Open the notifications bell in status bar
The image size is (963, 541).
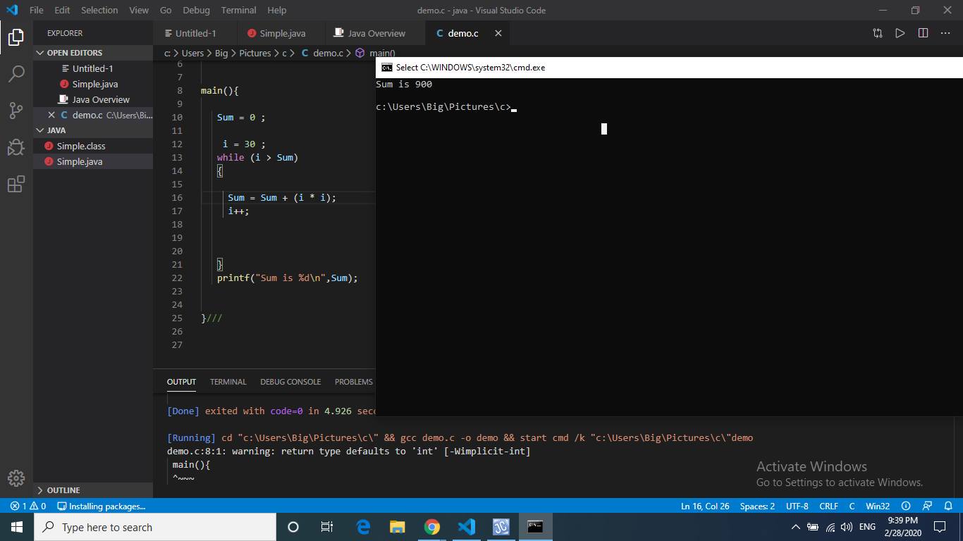point(948,506)
